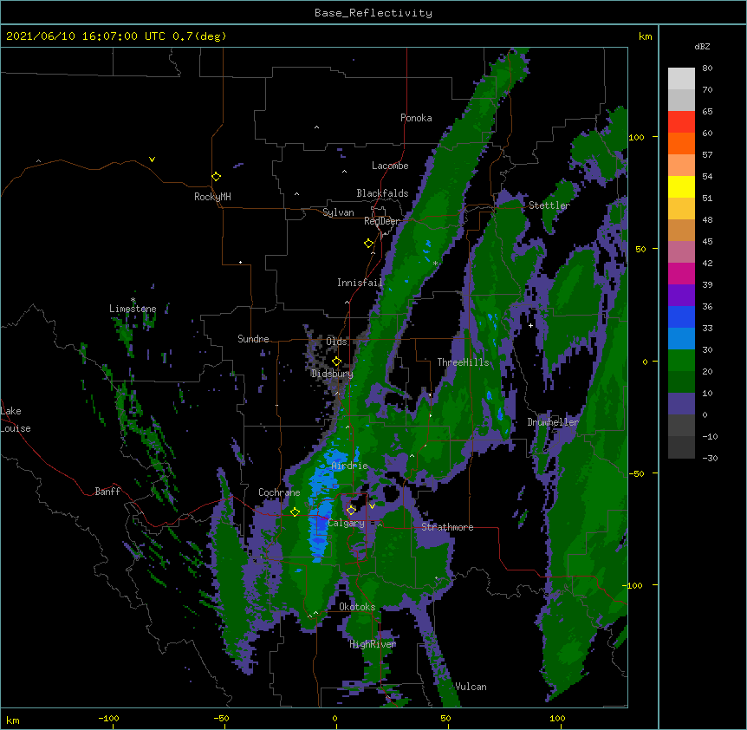Click the asterisk marker above Limestone label
The width and height of the screenshot is (747, 730).
pyautogui.click(x=133, y=300)
